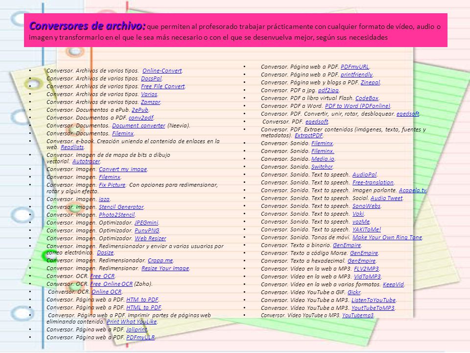Open the Cropp.me link
The height and width of the screenshot is (353, 470).
coord(161,260)
